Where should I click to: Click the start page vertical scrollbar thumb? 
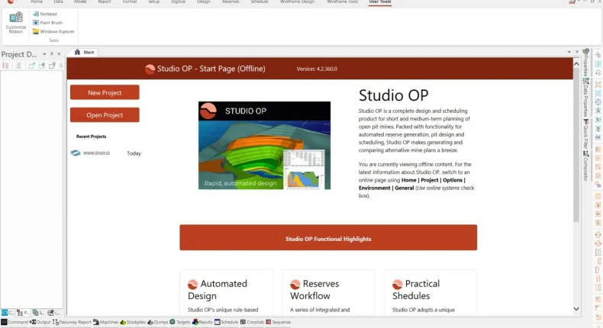tap(576, 146)
